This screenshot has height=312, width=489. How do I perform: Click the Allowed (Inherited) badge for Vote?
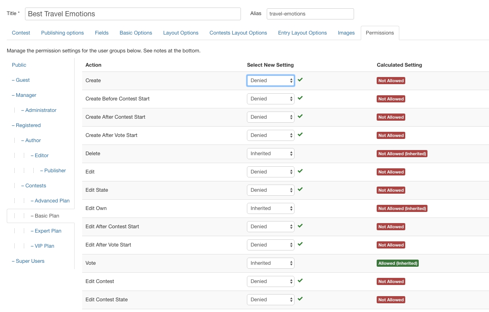coord(397,263)
